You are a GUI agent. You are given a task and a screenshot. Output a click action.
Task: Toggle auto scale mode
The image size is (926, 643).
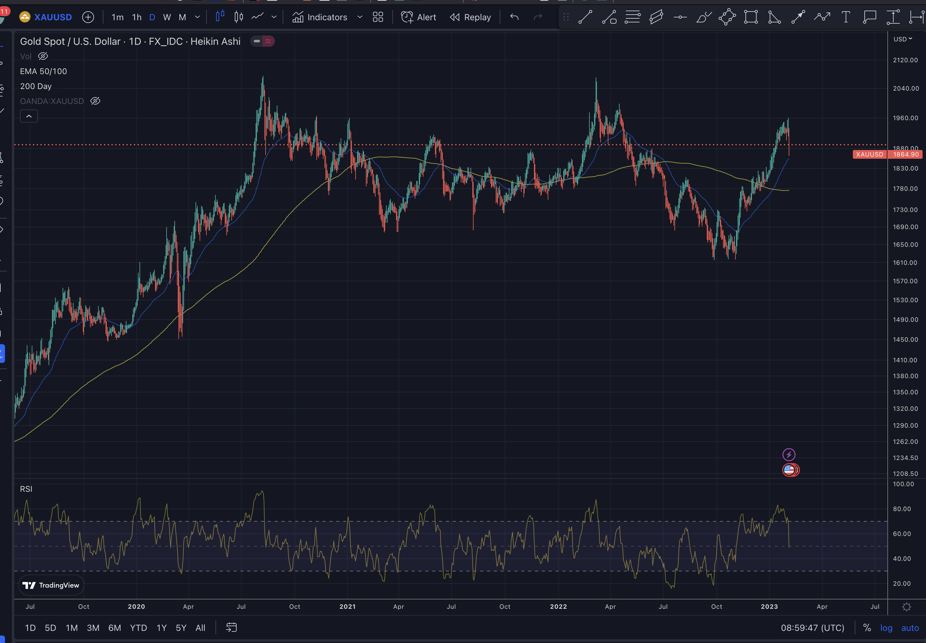[x=909, y=628]
